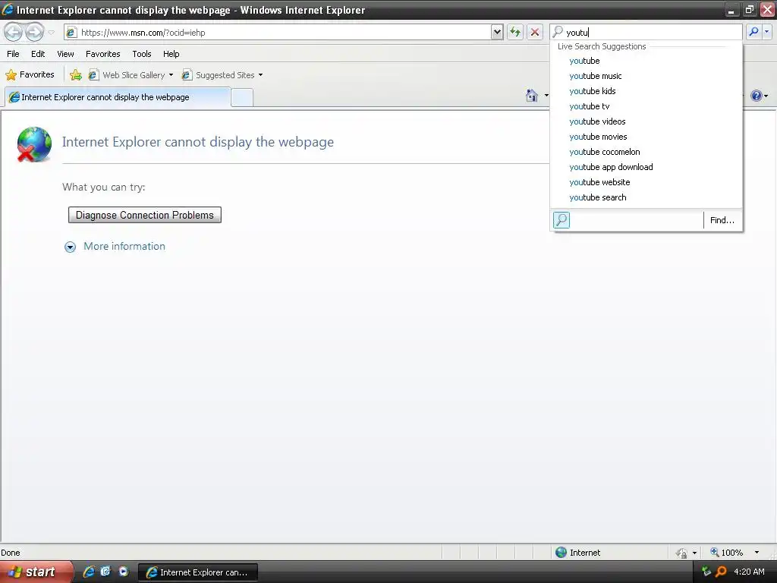This screenshot has width=777, height=583.
Task: Open the Favorites menu
Action: pyautogui.click(x=103, y=54)
